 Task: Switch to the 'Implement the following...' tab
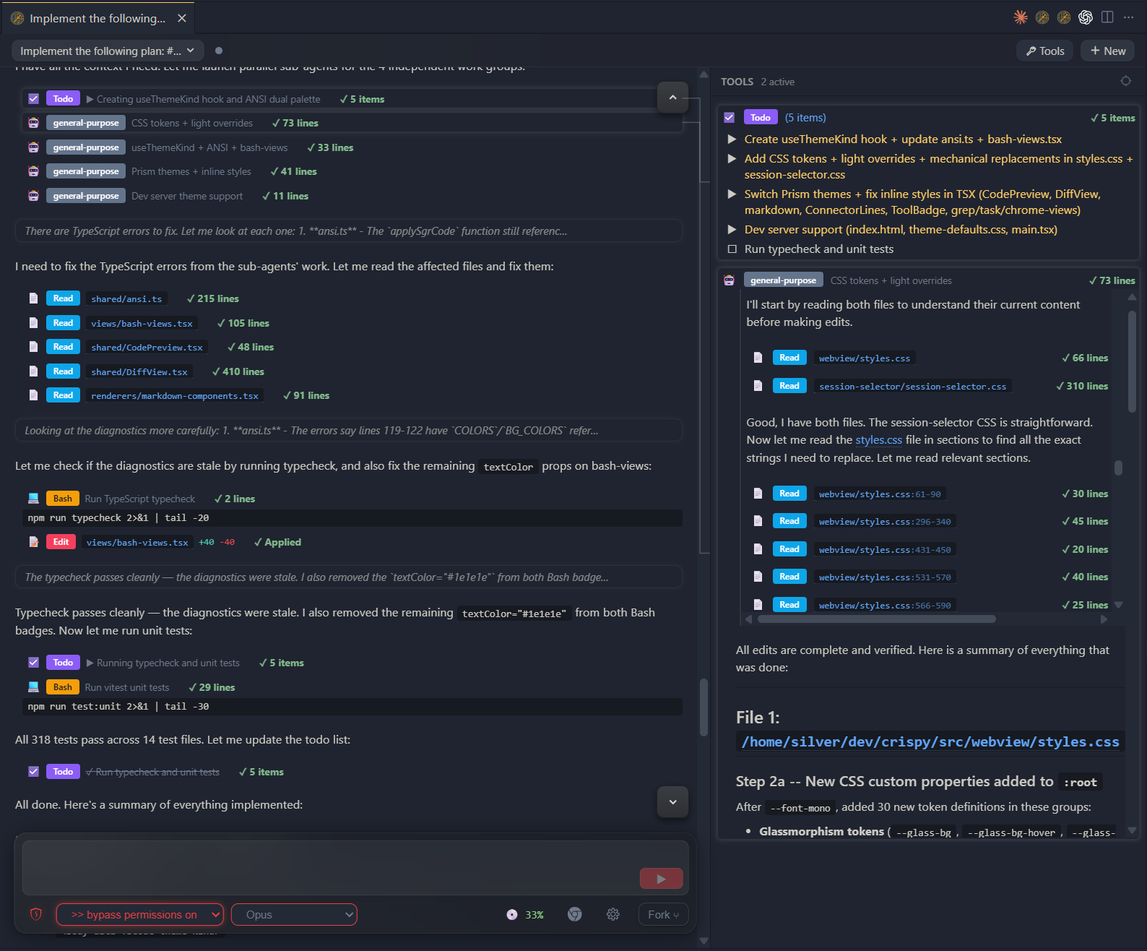coord(97,18)
